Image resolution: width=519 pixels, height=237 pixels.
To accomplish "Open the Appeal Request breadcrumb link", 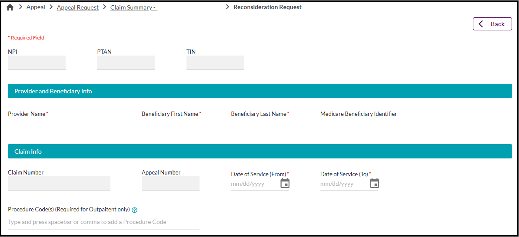I will click(x=78, y=7).
